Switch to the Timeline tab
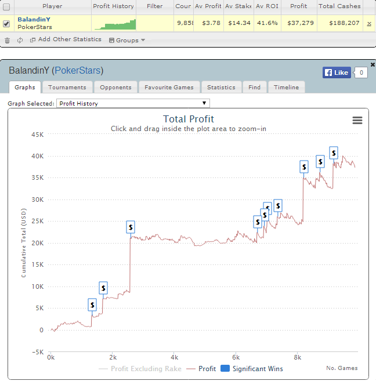The image size is (376, 381). click(286, 88)
